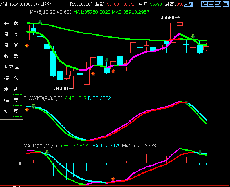Click the MA(5,10,20,40,60) indicator label

coord(50,12)
